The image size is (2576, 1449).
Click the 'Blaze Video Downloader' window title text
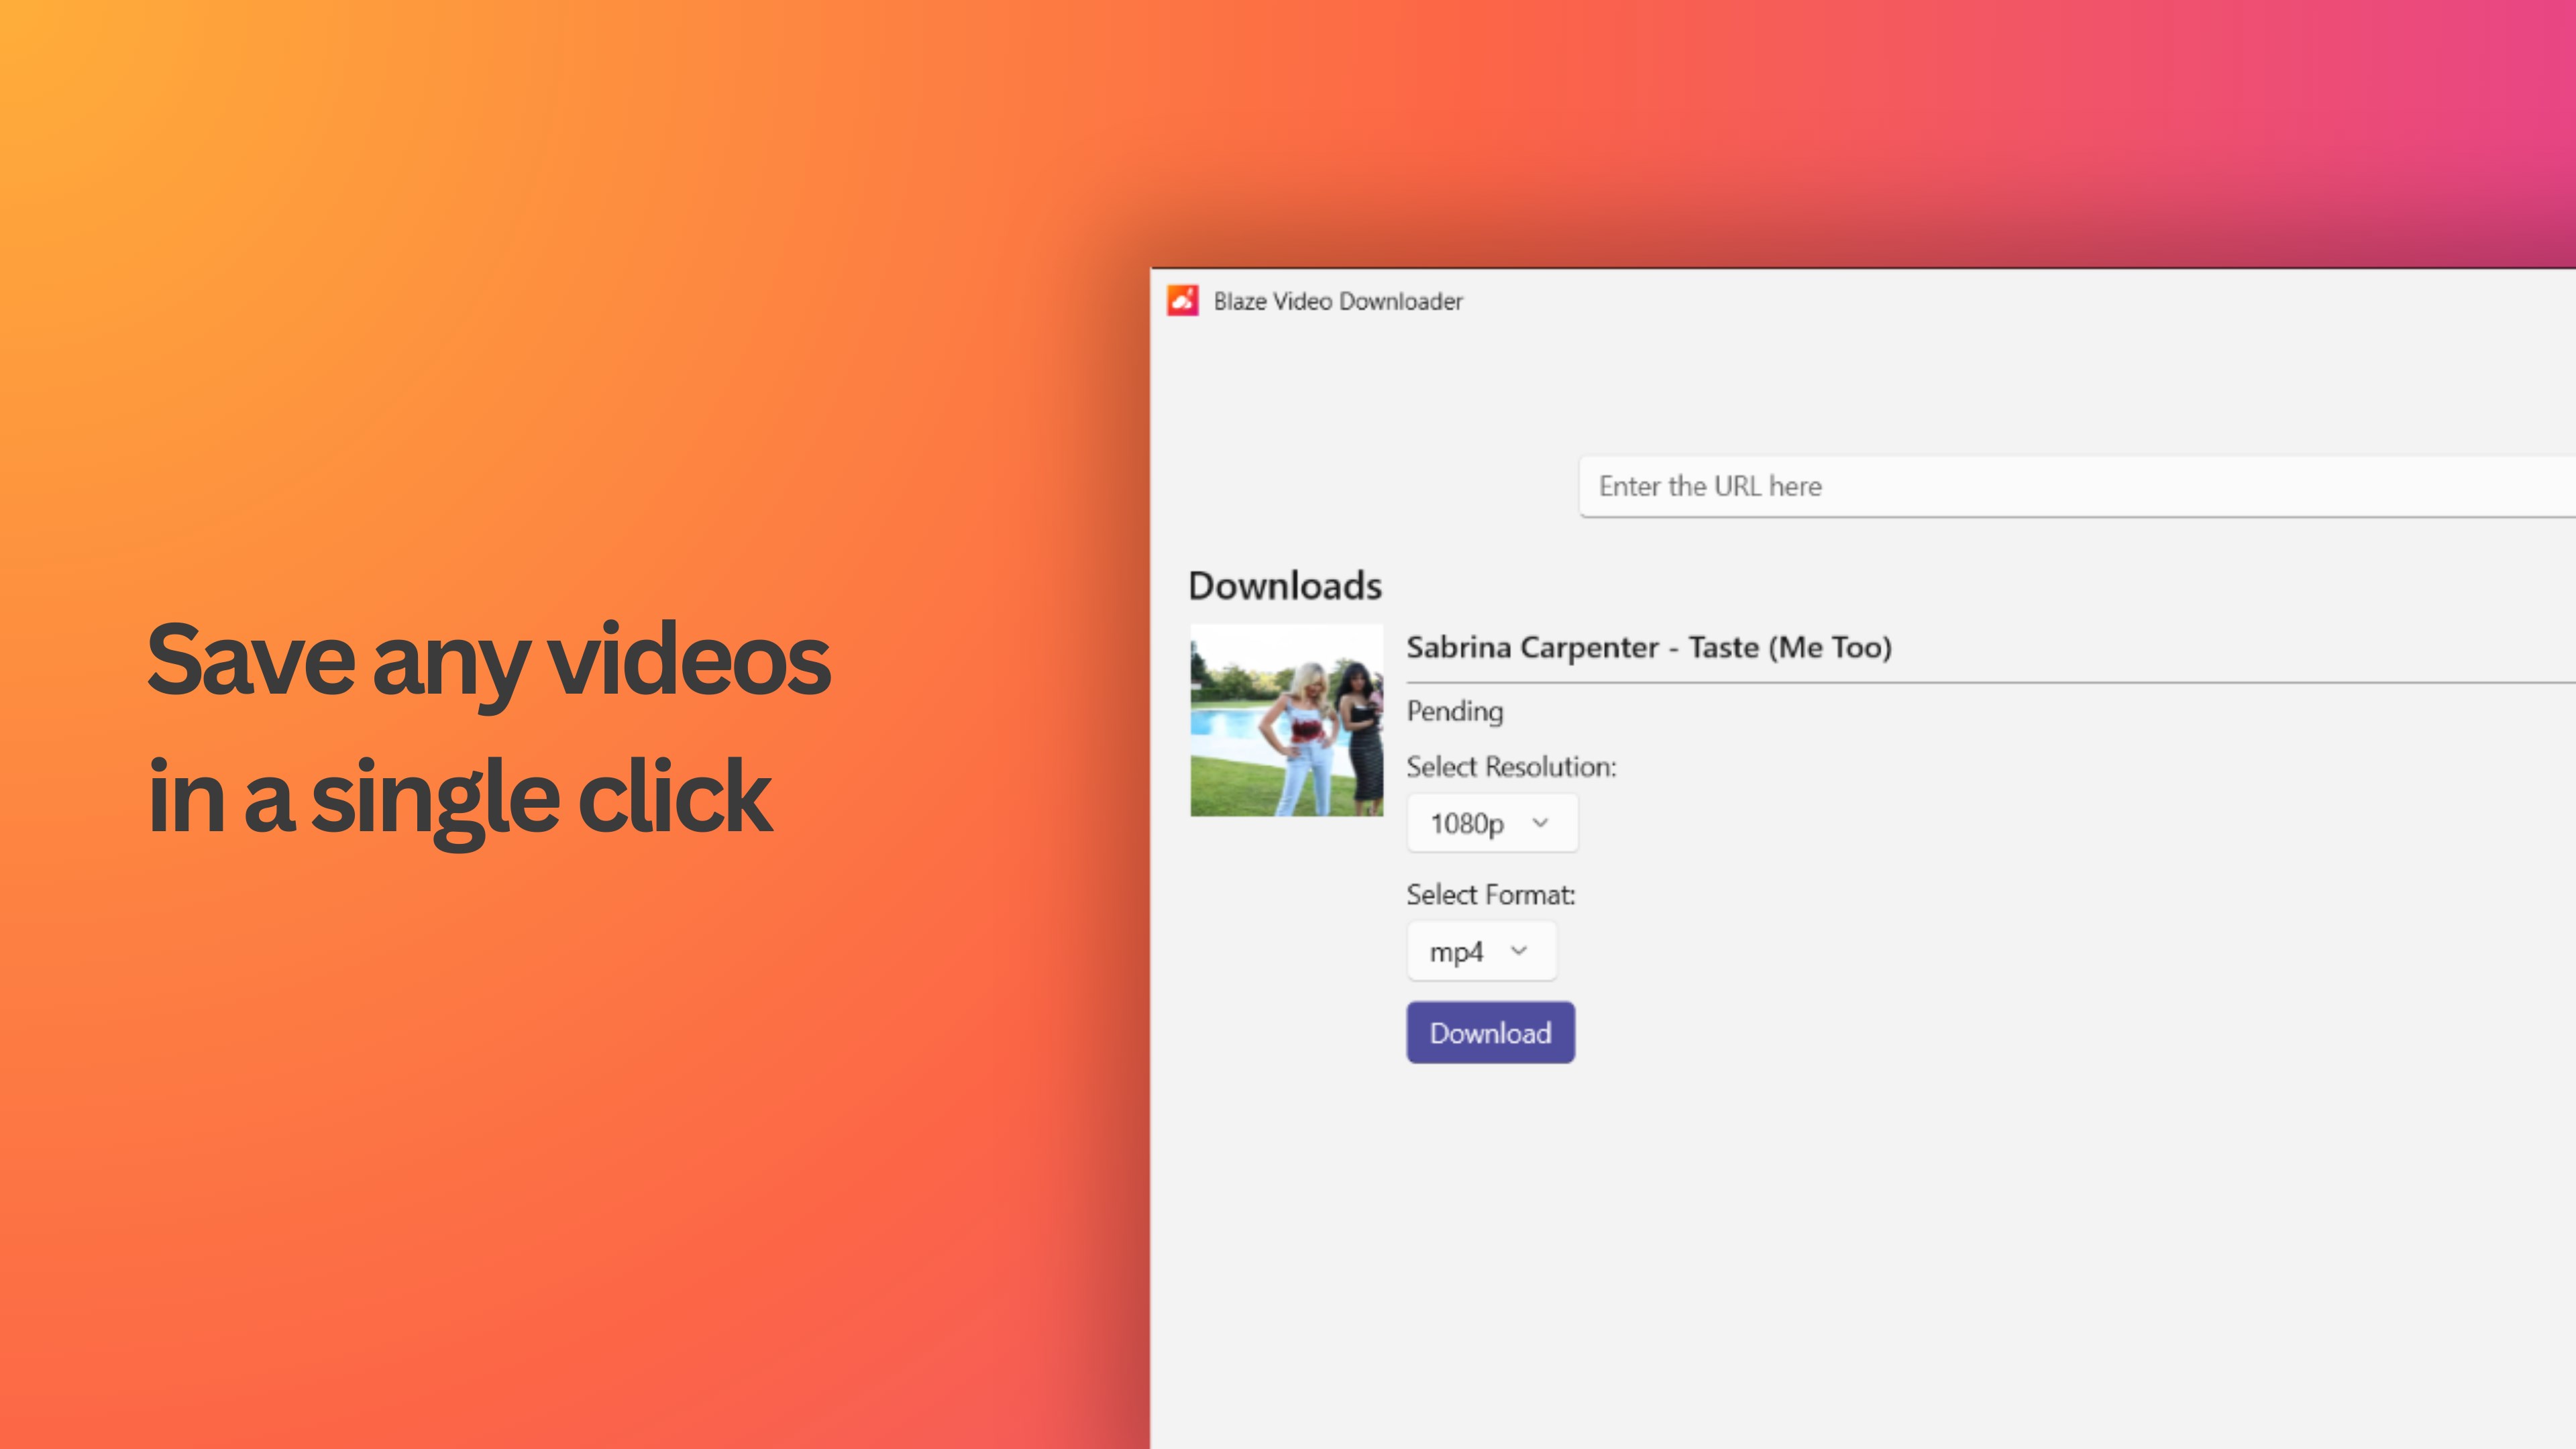pos(1337,301)
